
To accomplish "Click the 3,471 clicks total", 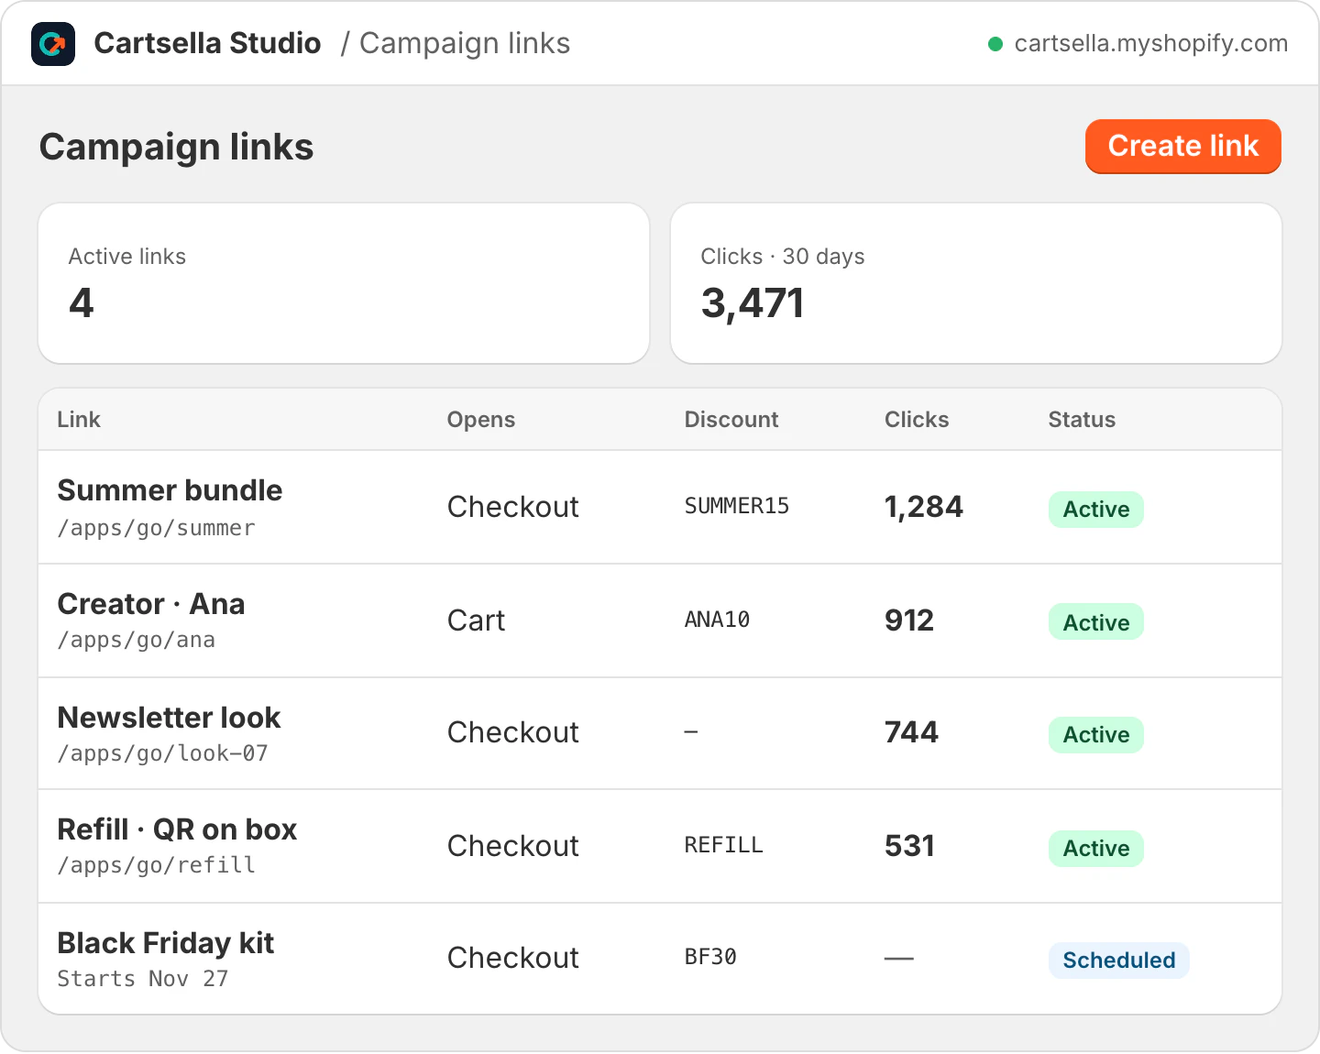I will point(753,303).
